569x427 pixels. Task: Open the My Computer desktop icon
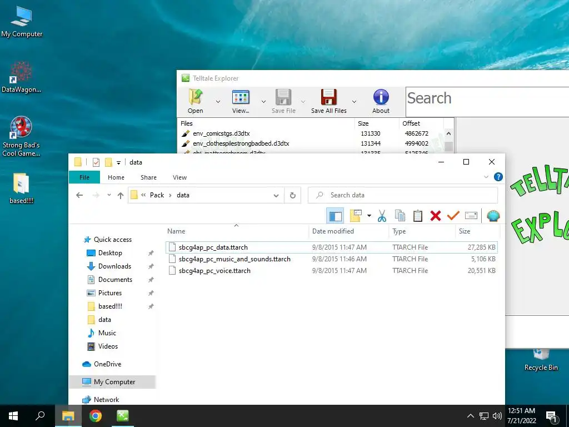[22, 21]
